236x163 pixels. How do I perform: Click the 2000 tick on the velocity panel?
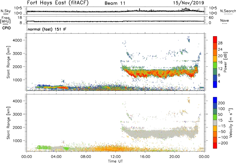click(17, 127)
